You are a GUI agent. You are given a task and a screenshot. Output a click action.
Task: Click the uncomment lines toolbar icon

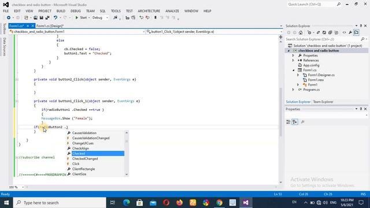click(x=147, y=18)
